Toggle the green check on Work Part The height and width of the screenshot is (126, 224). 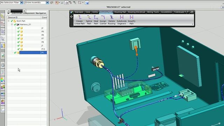(x=12, y=21)
